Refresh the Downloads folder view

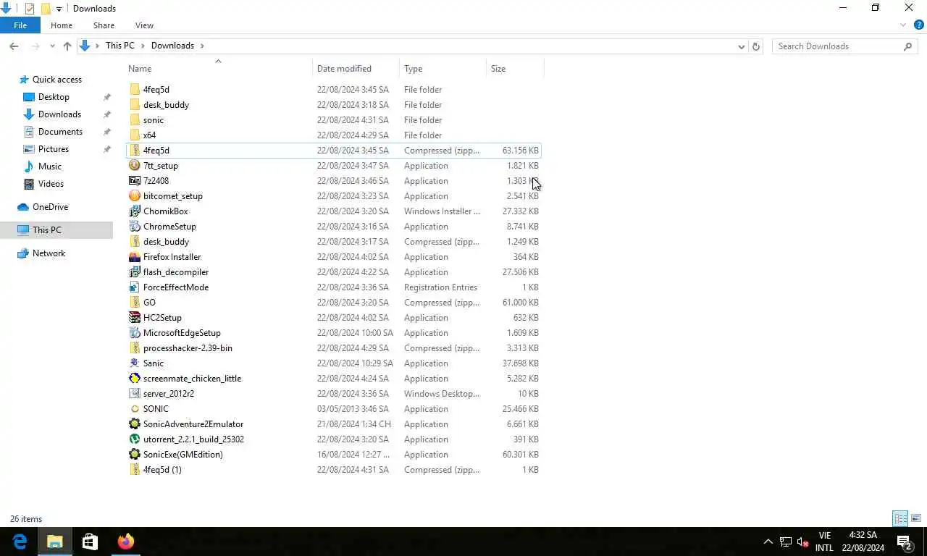point(756,46)
